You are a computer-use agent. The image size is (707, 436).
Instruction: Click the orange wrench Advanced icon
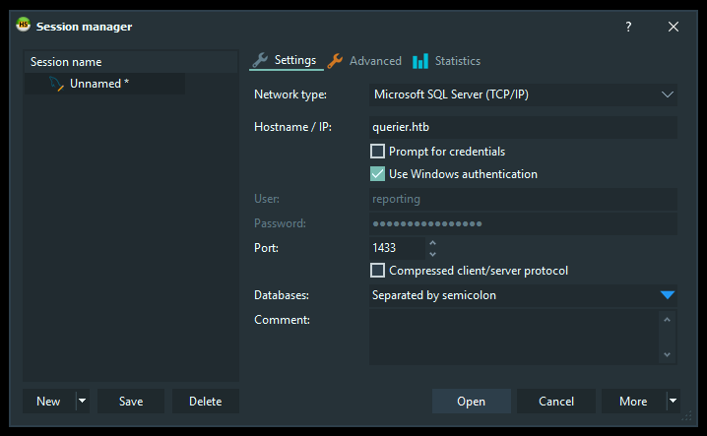pos(335,61)
